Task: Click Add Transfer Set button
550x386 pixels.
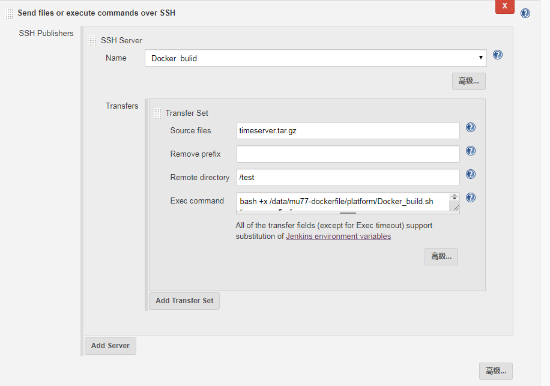Action: click(x=184, y=301)
